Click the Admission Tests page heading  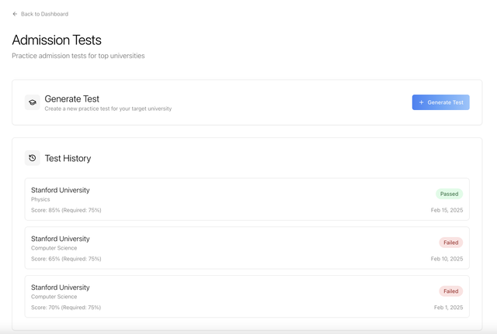(x=57, y=40)
